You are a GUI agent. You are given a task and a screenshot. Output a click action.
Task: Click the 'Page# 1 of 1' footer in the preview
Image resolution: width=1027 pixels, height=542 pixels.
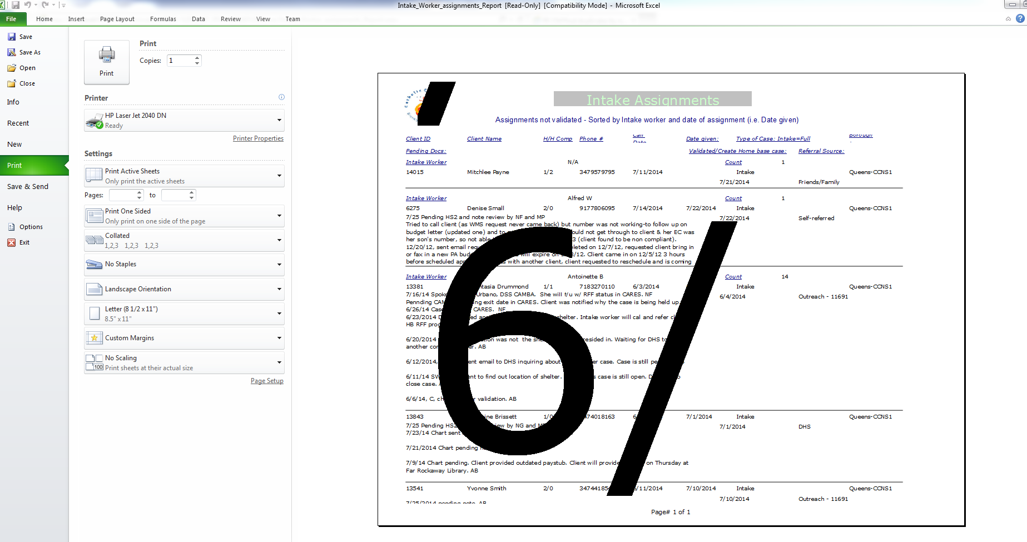coord(671,512)
